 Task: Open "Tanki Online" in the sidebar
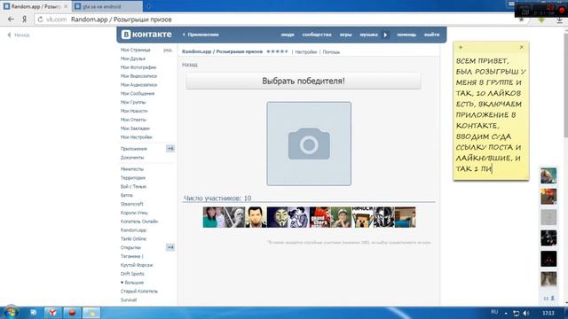133,238
